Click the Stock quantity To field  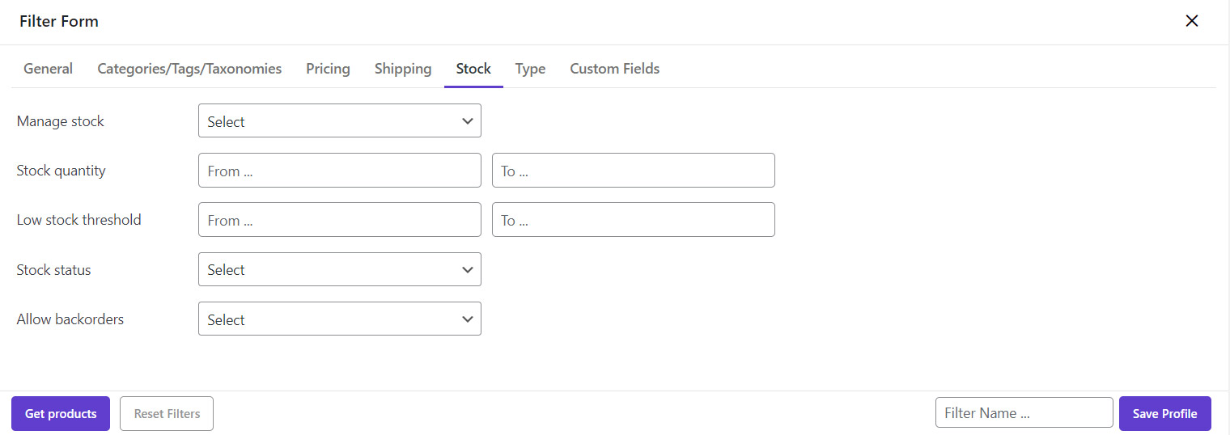pyautogui.click(x=633, y=171)
